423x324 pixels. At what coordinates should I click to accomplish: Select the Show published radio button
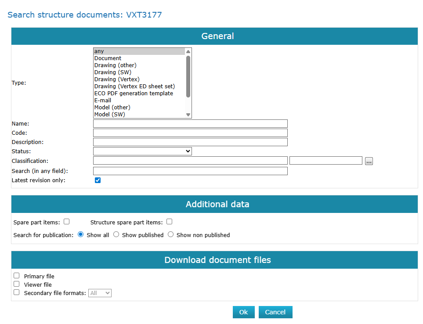tap(116, 234)
